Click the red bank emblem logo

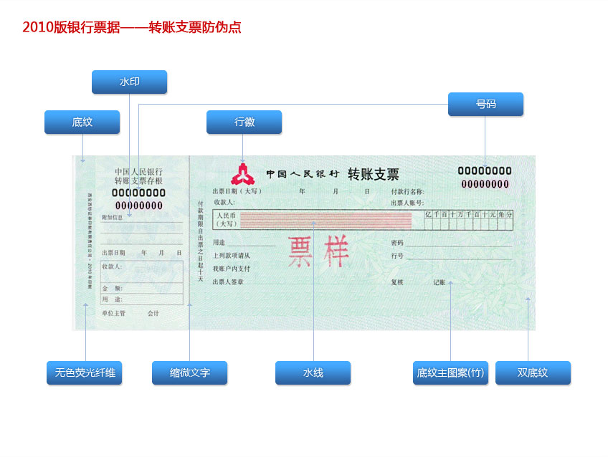pyautogui.click(x=243, y=174)
